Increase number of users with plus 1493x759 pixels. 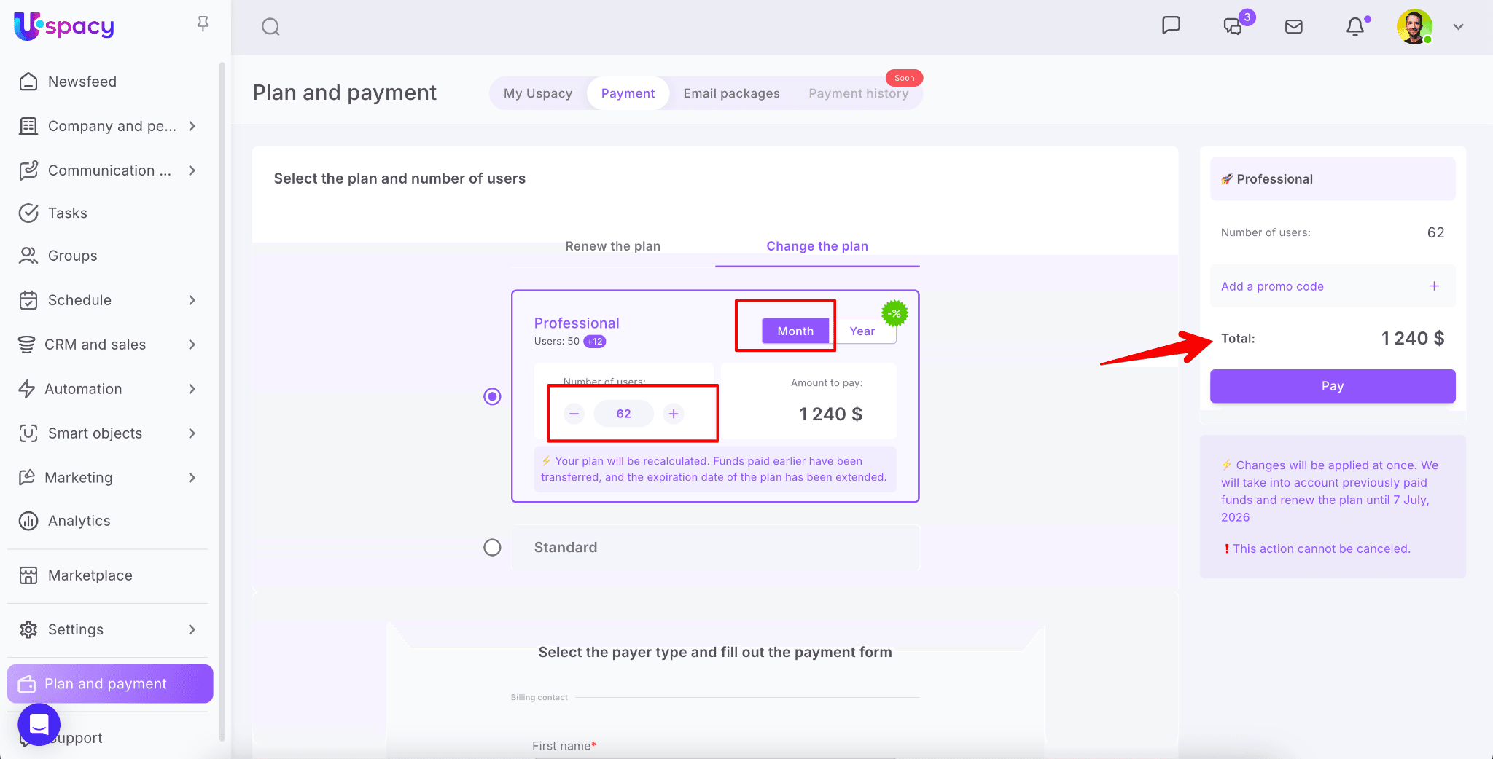click(x=674, y=414)
